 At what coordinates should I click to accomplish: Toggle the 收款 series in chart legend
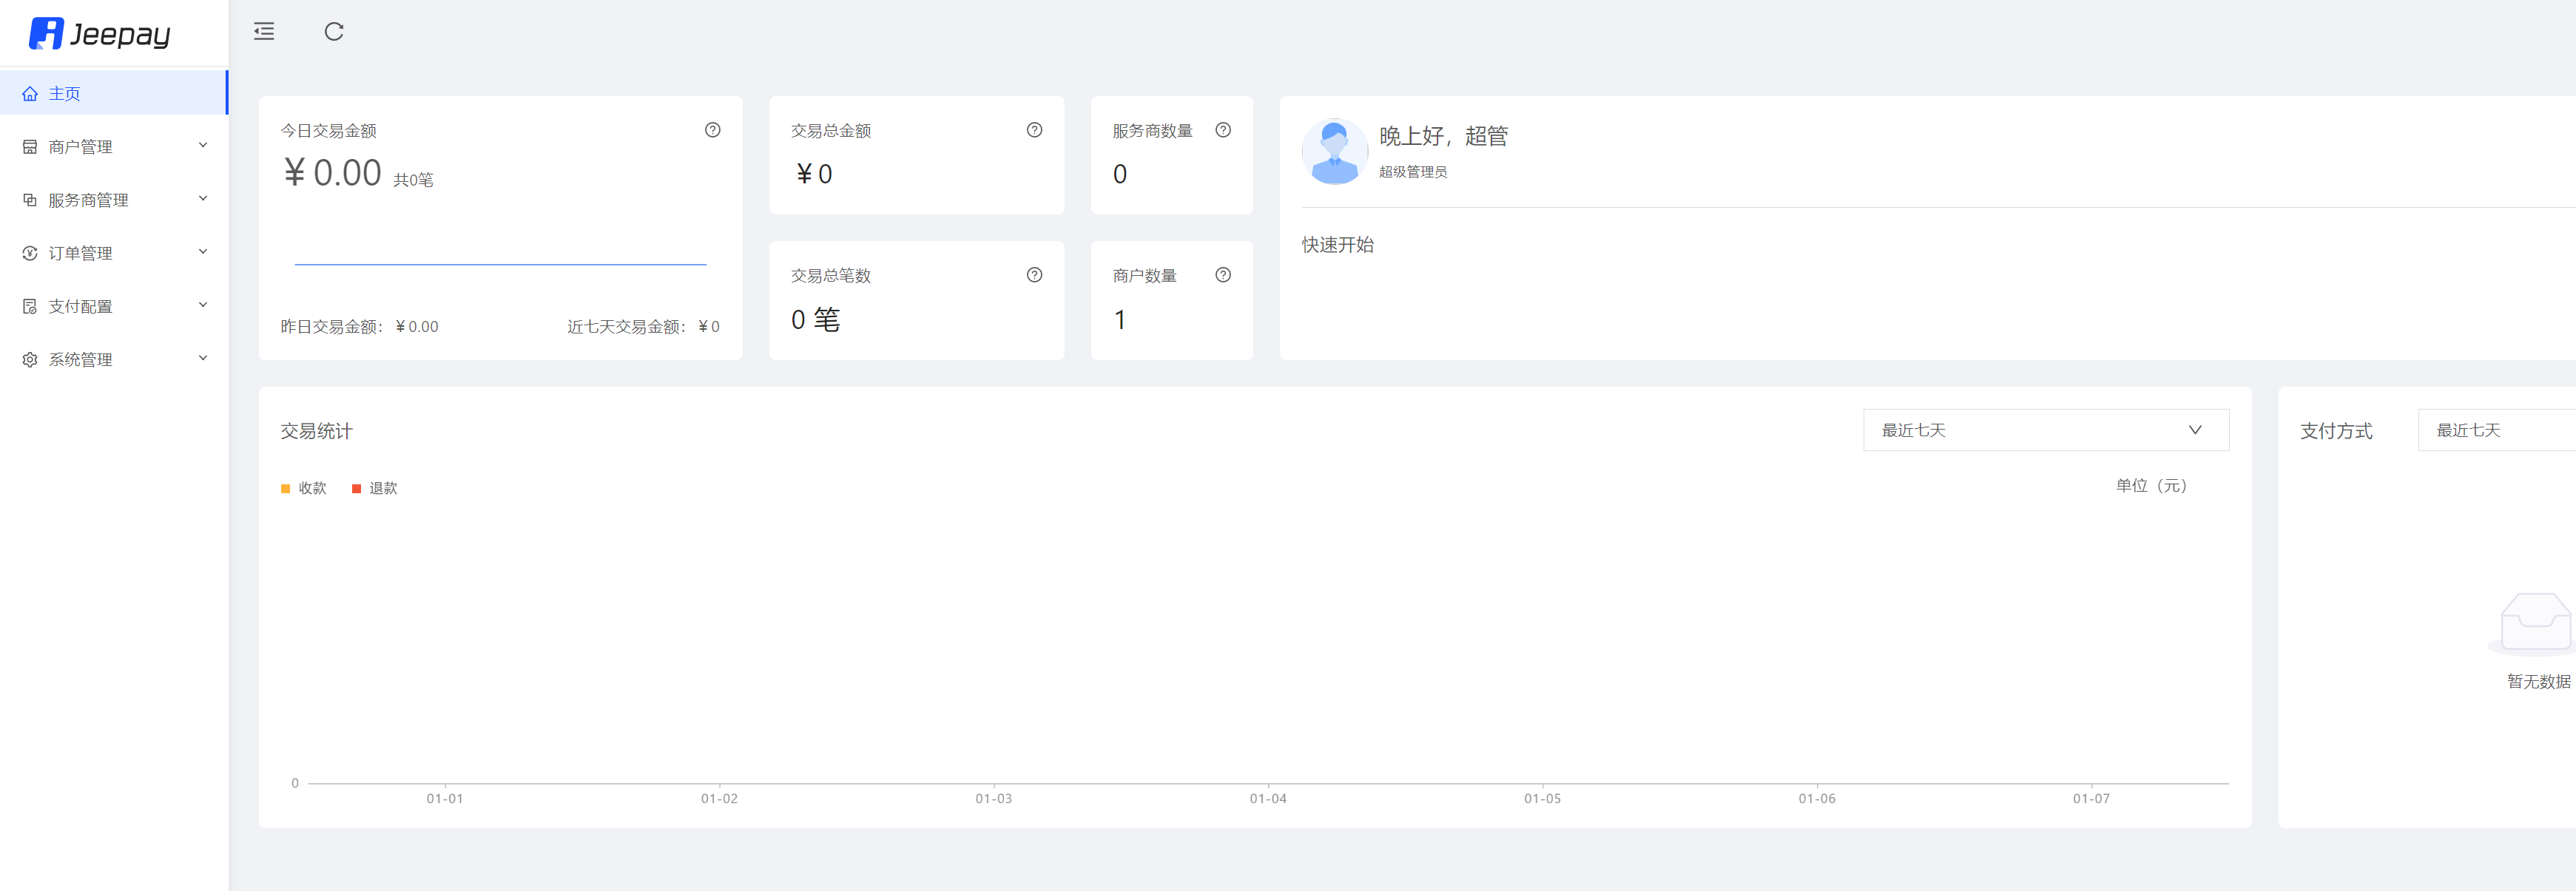pos(305,488)
